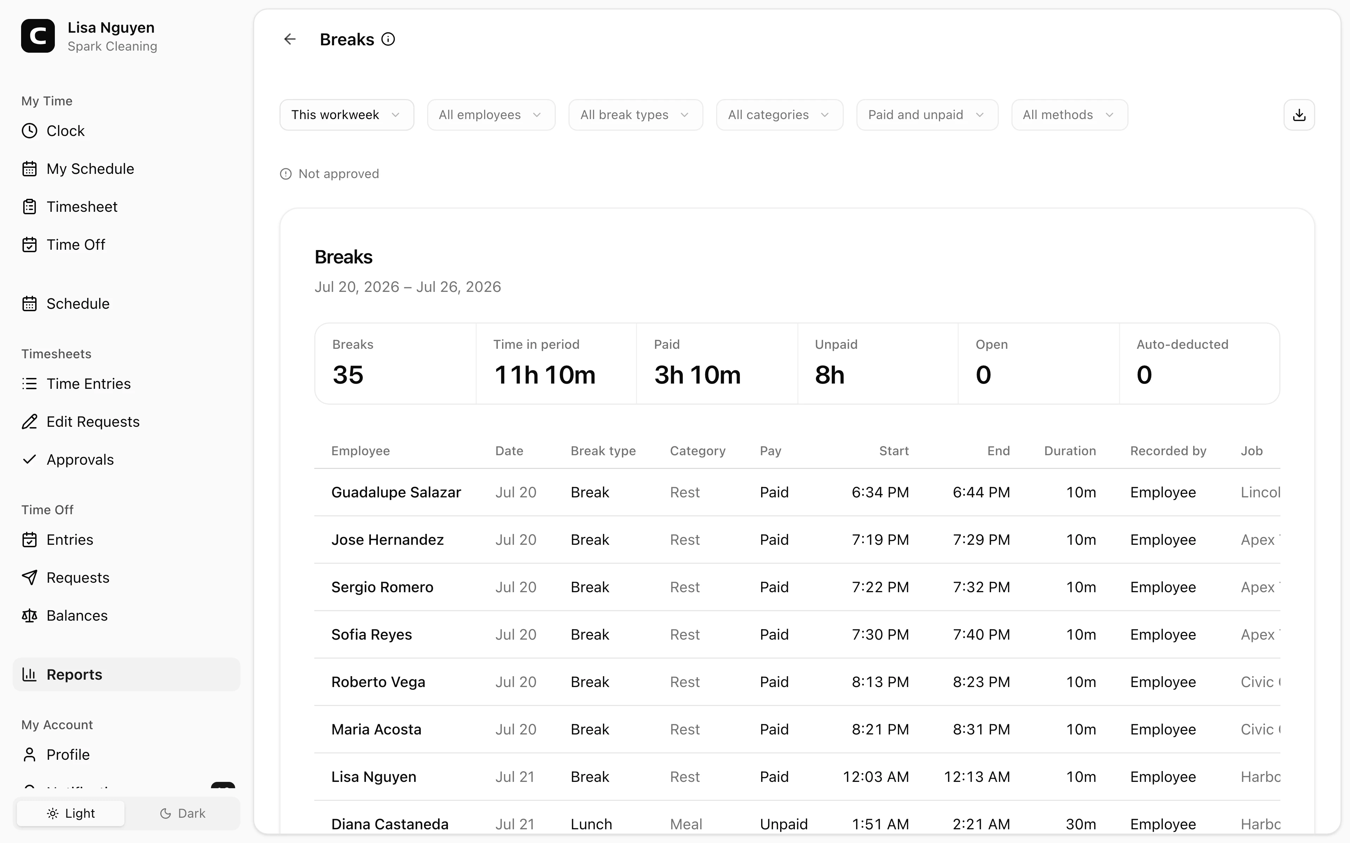This screenshot has width=1350, height=843.
Task: Go back using the arrow icon
Action: [x=290, y=40]
